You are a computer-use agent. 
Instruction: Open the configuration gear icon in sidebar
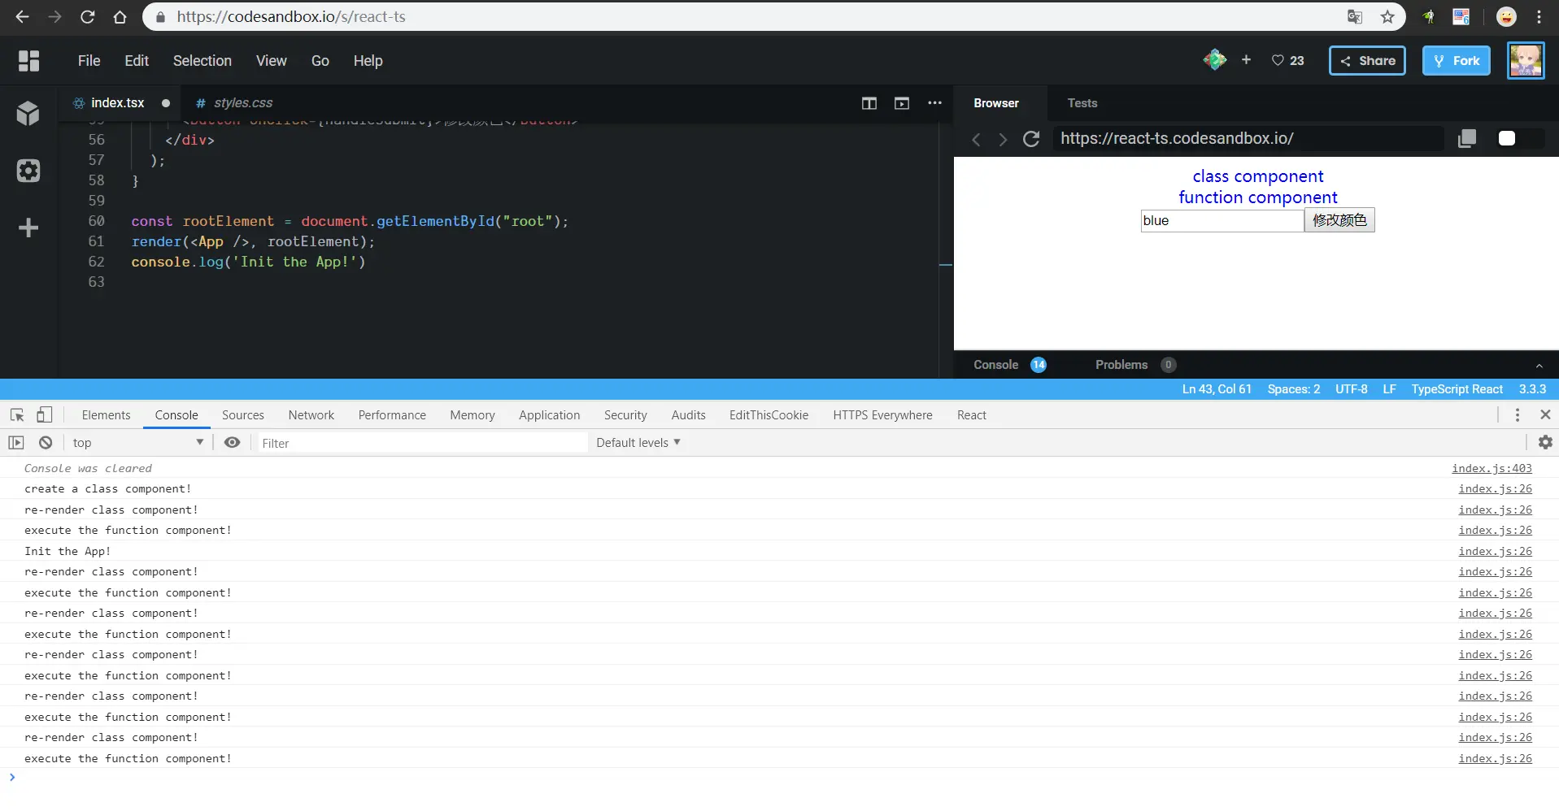click(x=28, y=171)
